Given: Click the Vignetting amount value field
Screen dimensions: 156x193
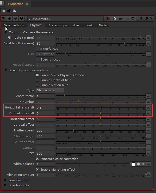Looking at the screenshot, I should click(x=45, y=175).
